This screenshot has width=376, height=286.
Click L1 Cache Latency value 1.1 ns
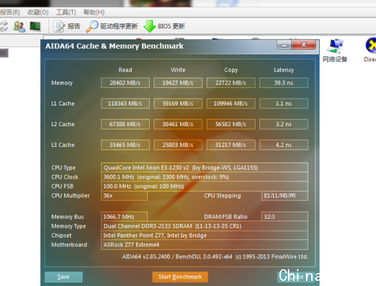[284, 104]
